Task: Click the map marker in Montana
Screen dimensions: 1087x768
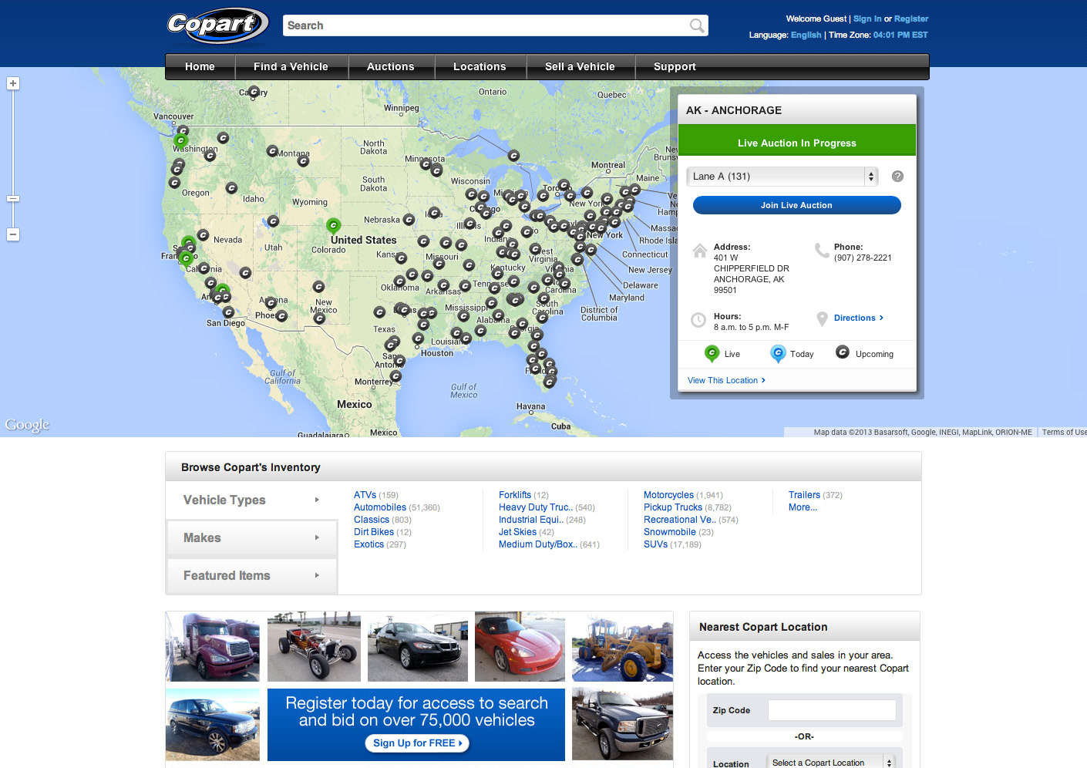Action: (x=272, y=151)
